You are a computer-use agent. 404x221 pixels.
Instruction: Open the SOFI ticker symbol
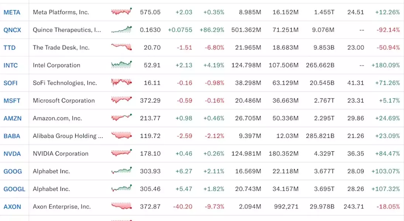11,83
